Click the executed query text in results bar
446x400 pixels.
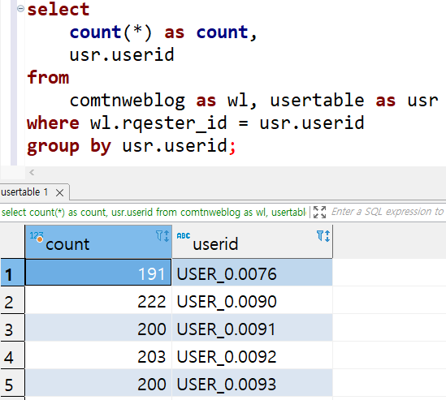point(154,213)
